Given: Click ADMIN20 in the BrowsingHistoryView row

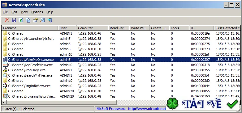Looking at the screenshot, I should click(67, 96).
